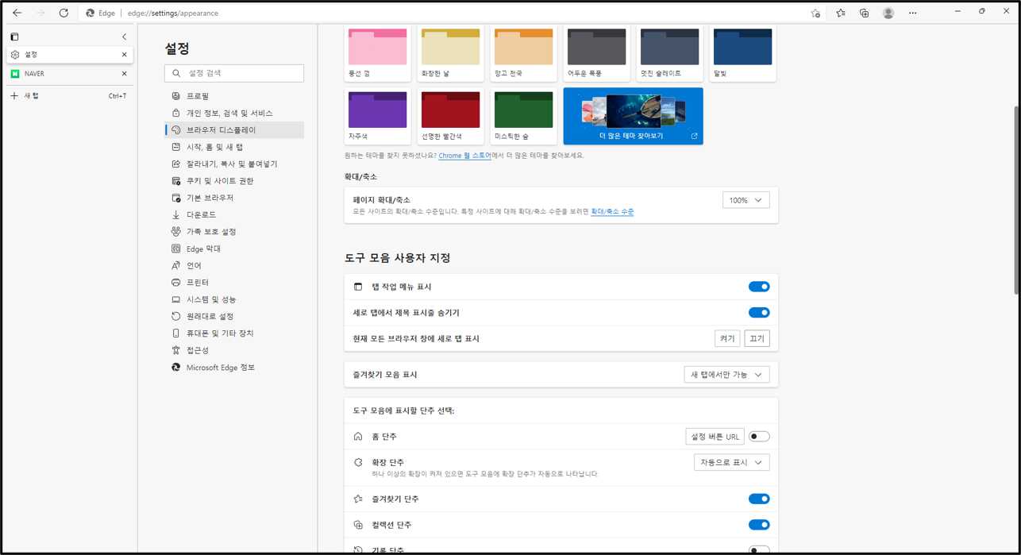Open 접근성 settings

coord(234,350)
